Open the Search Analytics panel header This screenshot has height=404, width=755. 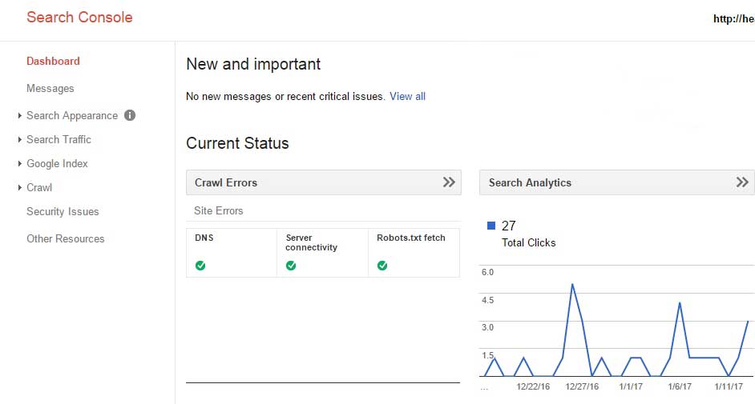pyautogui.click(x=617, y=182)
